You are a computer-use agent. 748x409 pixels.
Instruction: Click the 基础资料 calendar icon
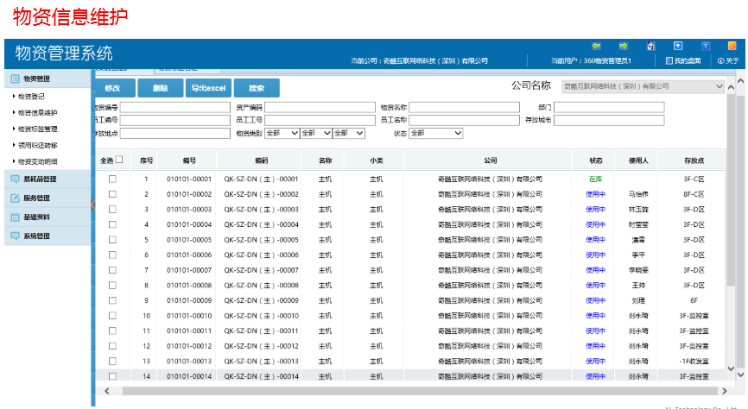pyautogui.click(x=15, y=217)
